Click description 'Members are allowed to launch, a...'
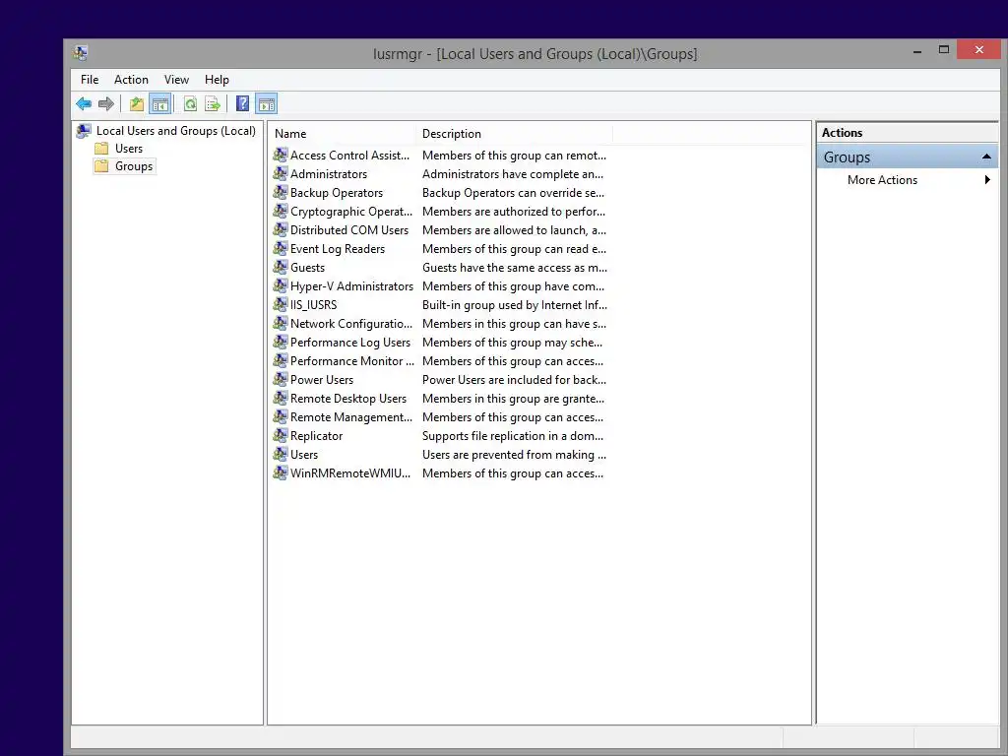1008x756 pixels. (514, 230)
